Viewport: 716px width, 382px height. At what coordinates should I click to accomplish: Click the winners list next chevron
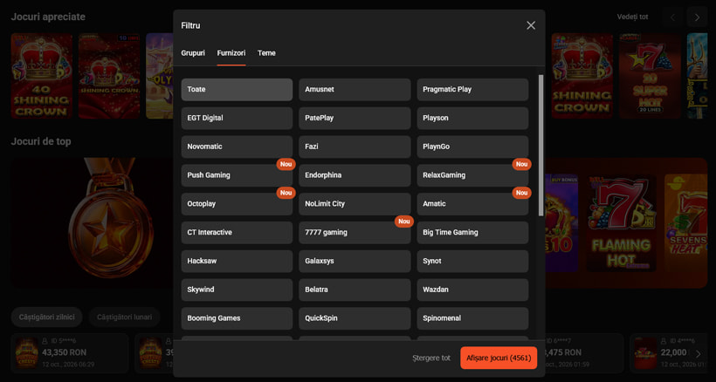pyautogui.click(x=698, y=354)
